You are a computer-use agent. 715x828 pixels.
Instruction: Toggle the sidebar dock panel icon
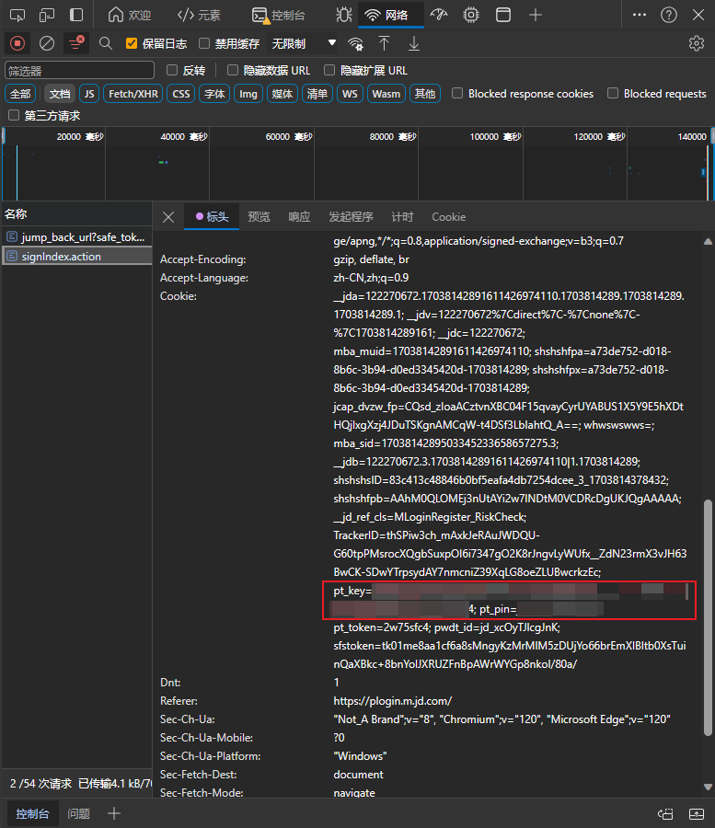[x=76, y=15]
